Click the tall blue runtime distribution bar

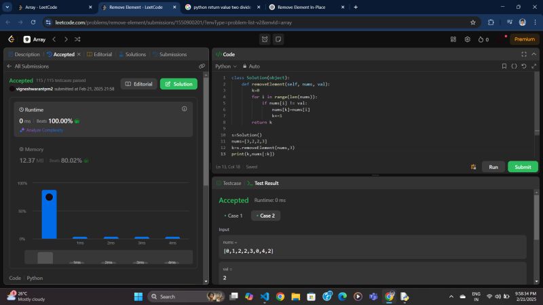(49, 214)
